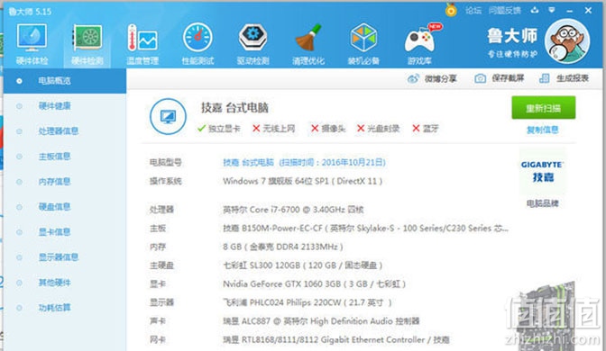Select the 硬件检测 hardware detection icon

[87, 44]
